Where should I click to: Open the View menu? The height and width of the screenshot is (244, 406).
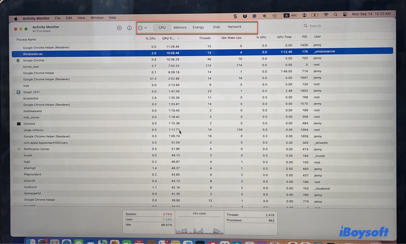81,18
